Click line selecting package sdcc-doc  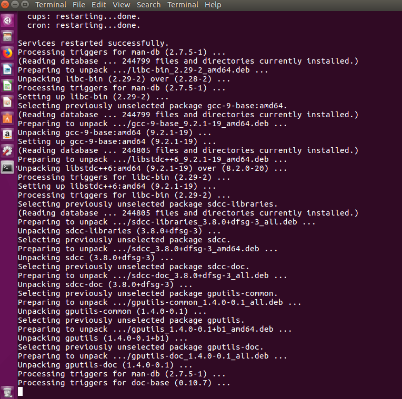133,267
